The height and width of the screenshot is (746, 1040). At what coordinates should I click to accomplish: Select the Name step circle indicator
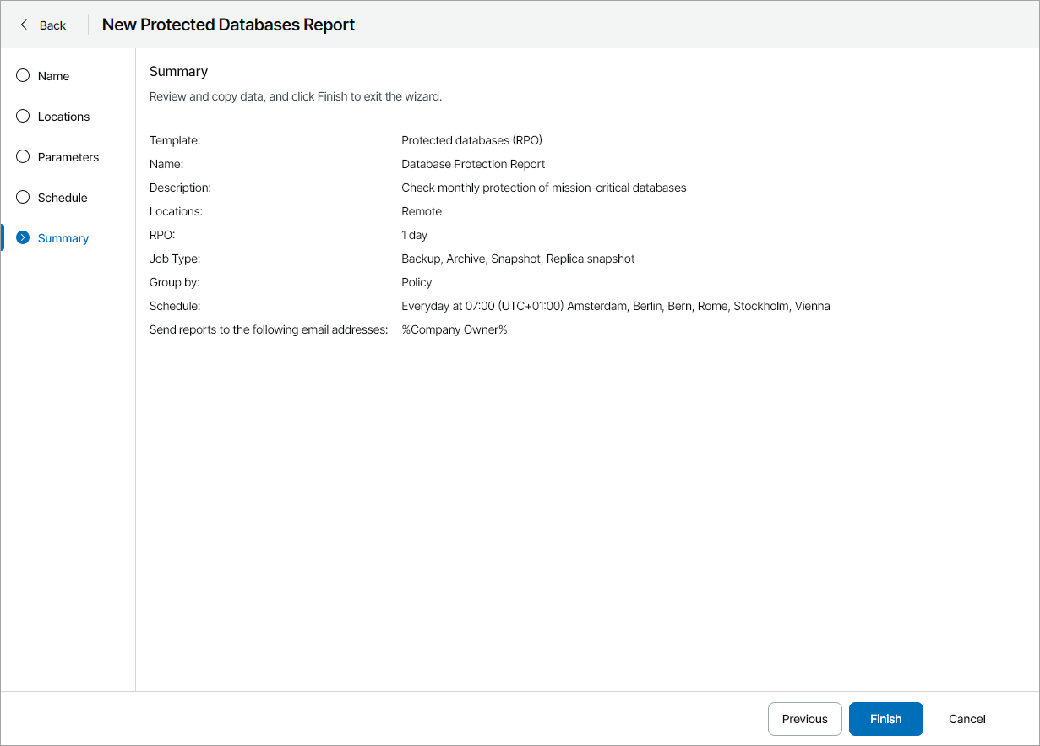23,76
